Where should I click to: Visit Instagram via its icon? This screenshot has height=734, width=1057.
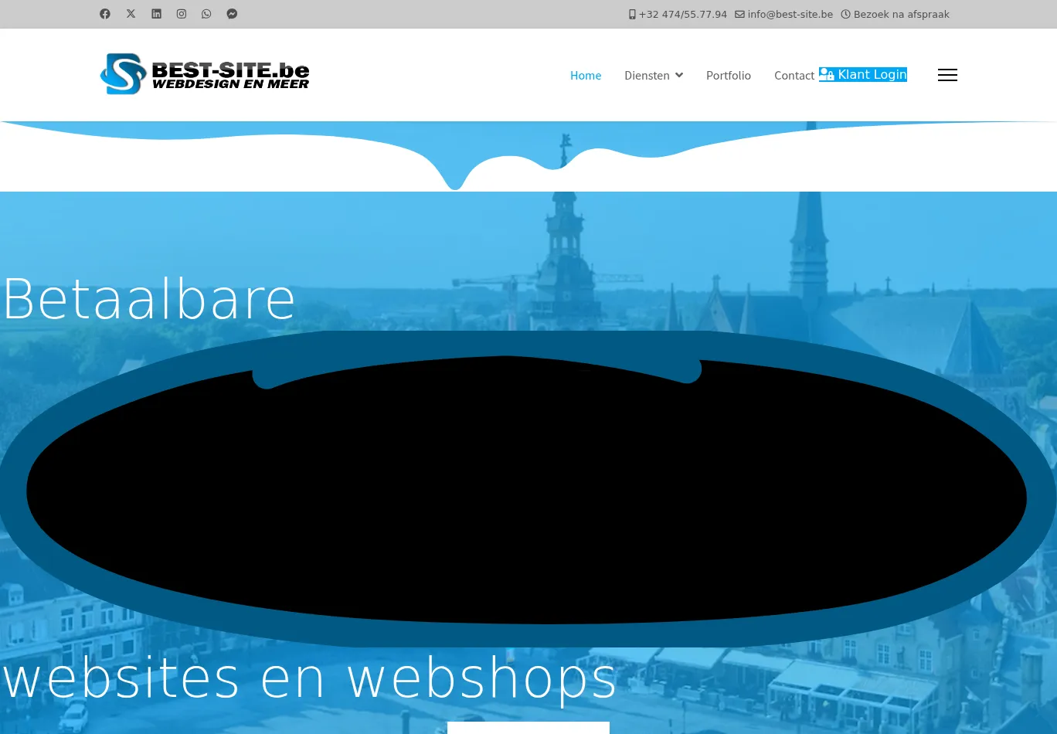click(182, 14)
